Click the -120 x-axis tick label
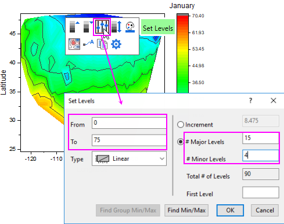The width and height of the screenshot is (284, 224). (31, 159)
